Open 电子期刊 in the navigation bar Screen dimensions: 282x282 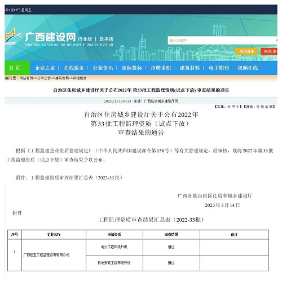(219, 68)
